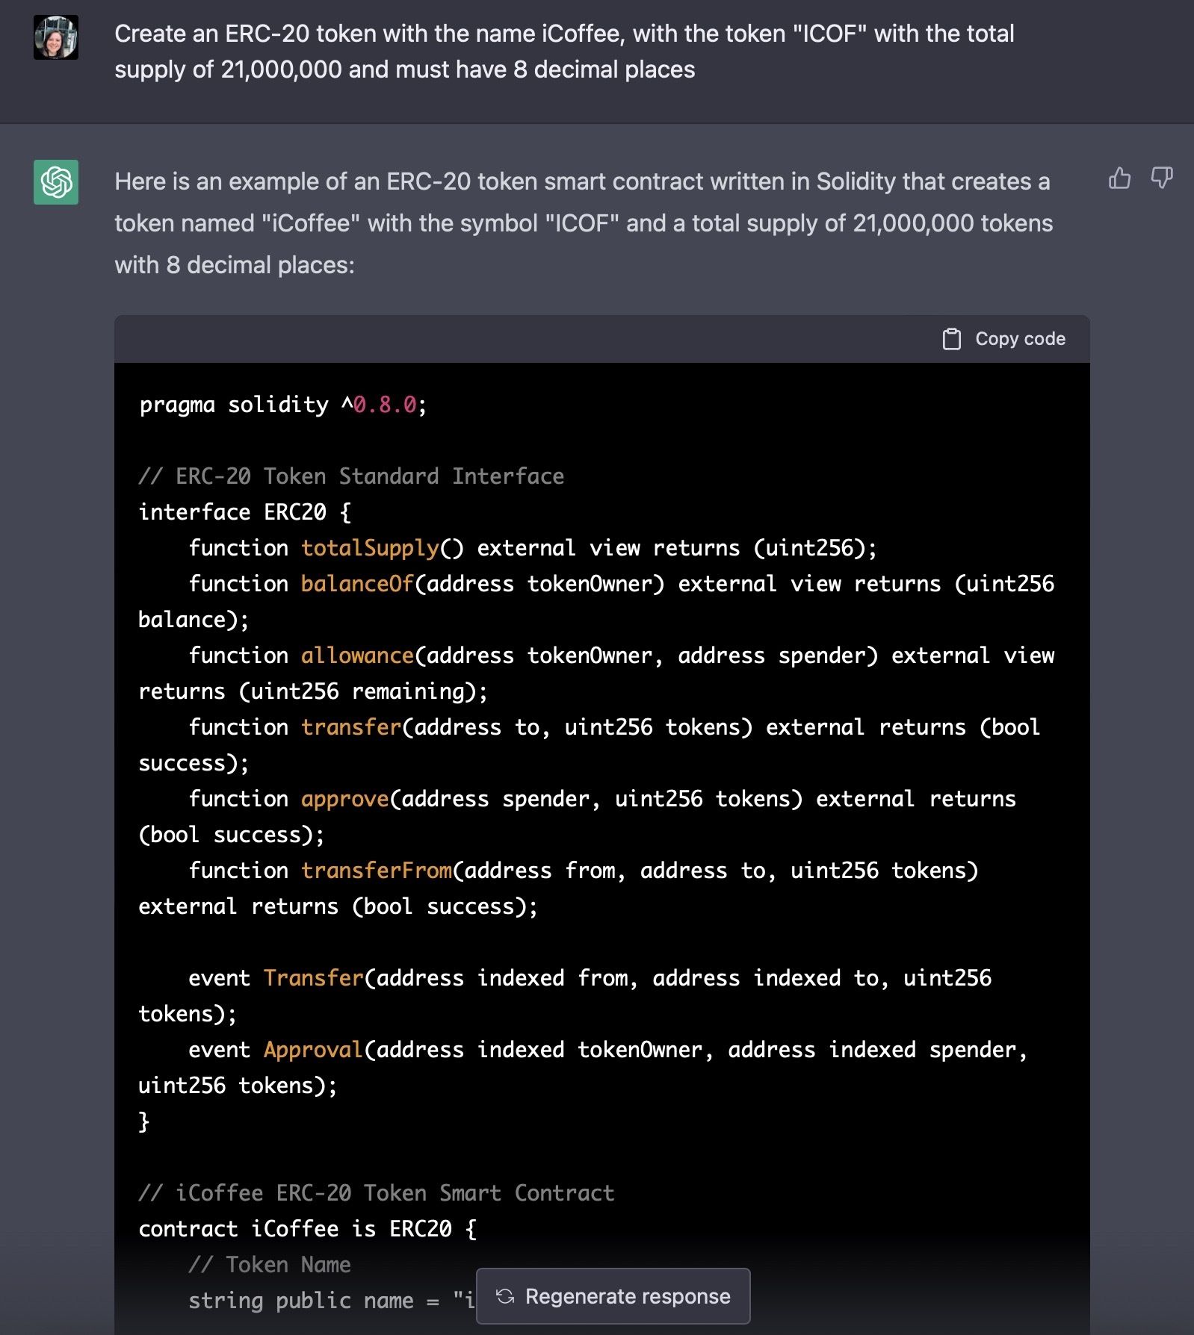The image size is (1194, 1335).
Task: Click the allowance function name
Action: [x=357, y=656]
